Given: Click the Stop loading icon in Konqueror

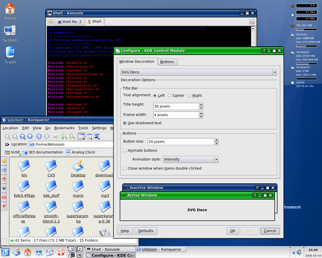Looking at the screenshot, I should pyautogui.click(x=47, y=136).
